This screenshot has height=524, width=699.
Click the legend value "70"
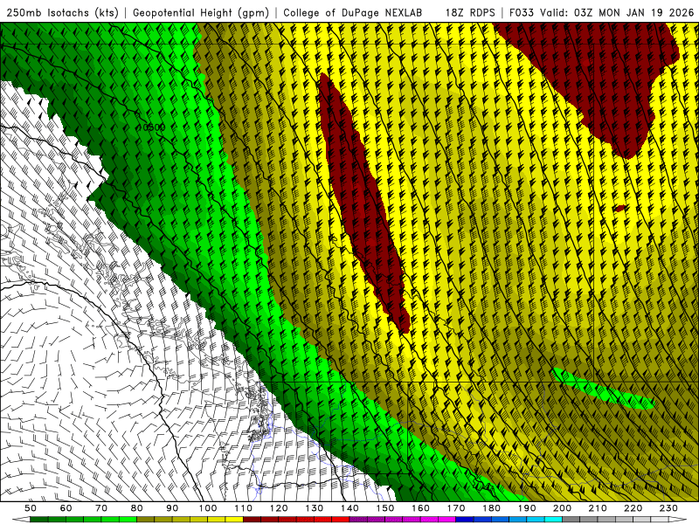click(x=101, y=508)
